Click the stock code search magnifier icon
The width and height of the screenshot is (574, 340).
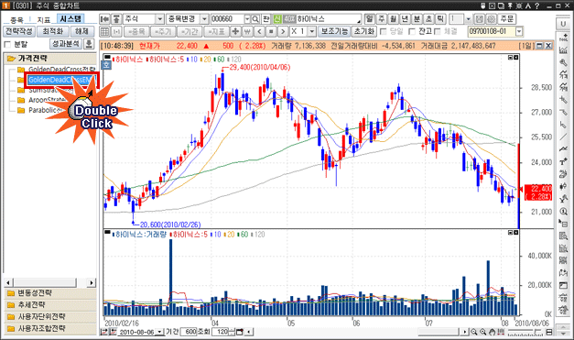coord(255,19)
